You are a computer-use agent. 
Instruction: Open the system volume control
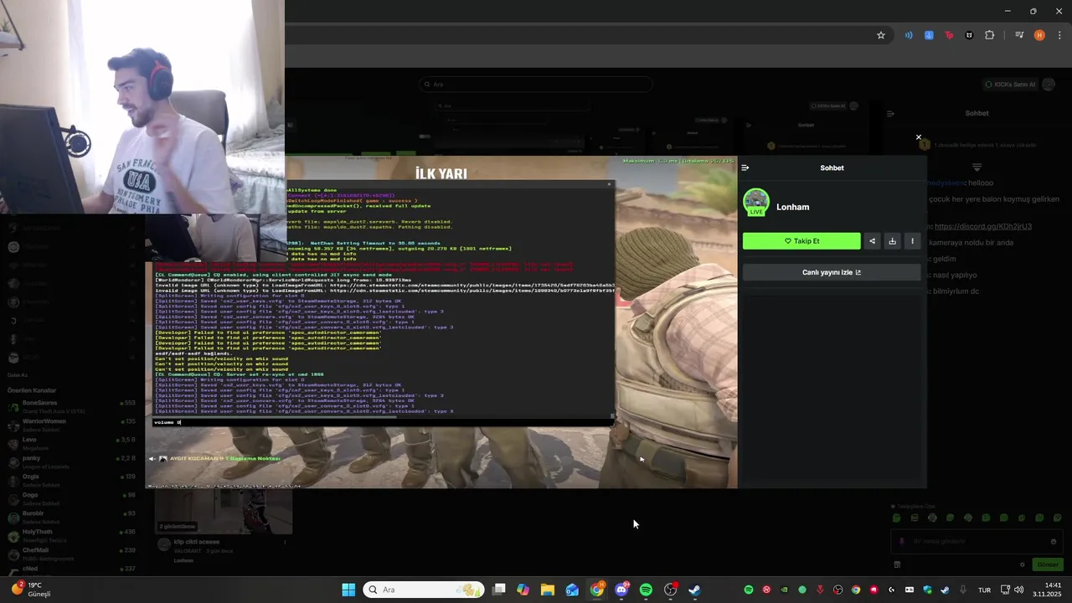(1019, 590)
